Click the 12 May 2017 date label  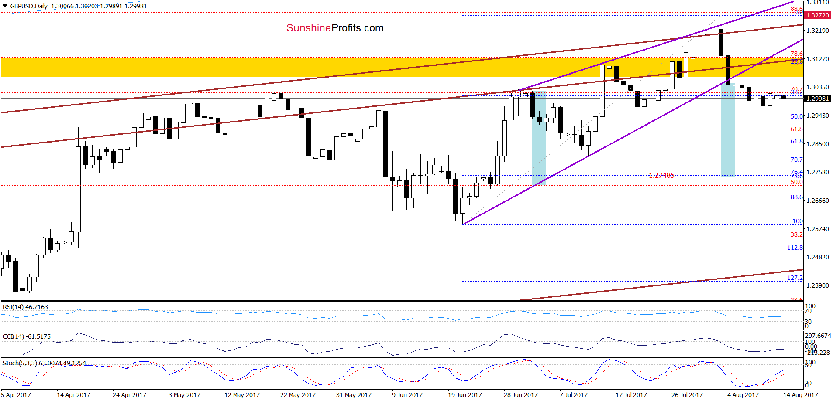click(x=242, y=395)
